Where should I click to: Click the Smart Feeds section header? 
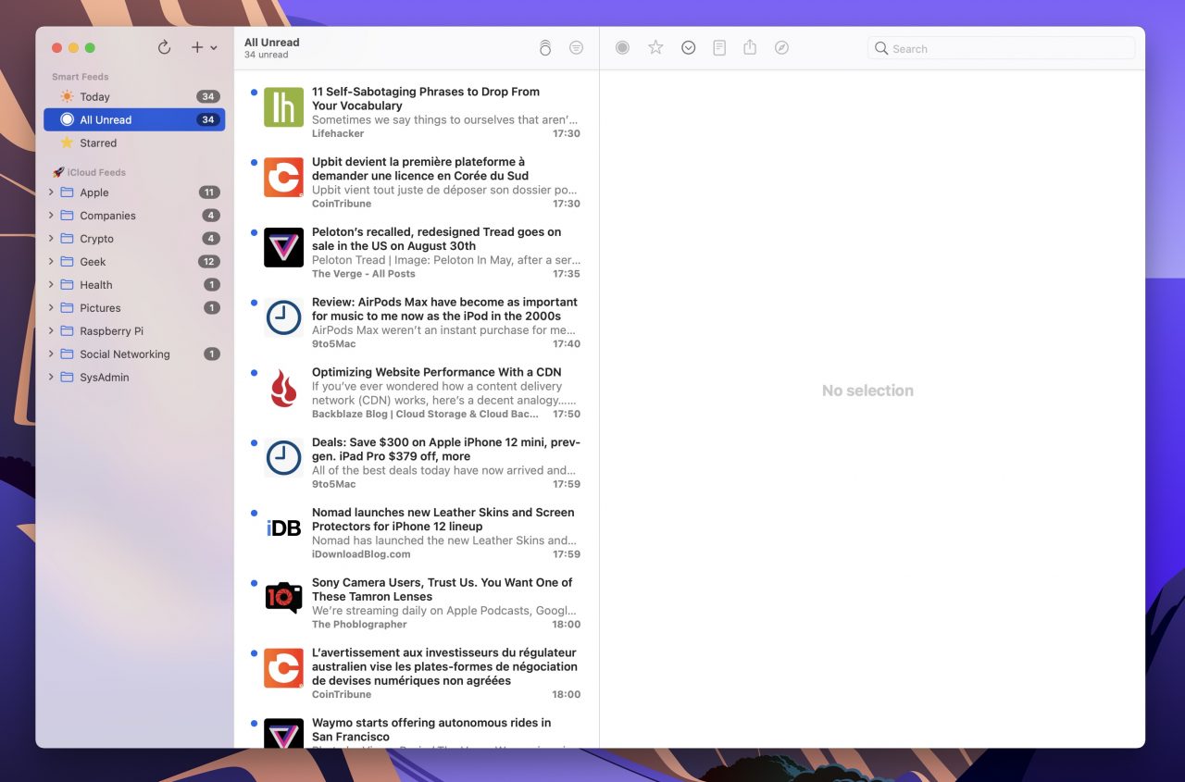(81, 77)
